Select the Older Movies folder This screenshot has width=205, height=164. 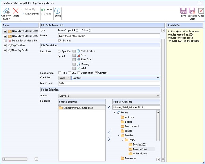[138, 154]
